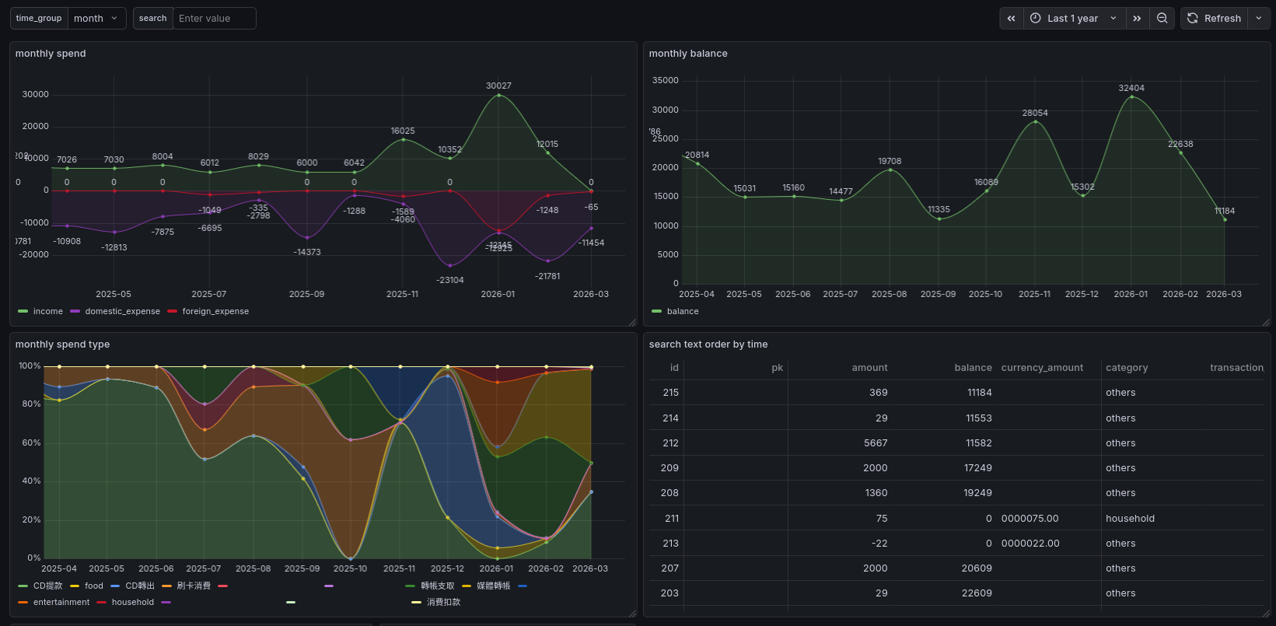Image resolution: width=1276 pixels, height=626 pixels.
Task: Click the -23104 domestic expense data label
Action: coord(450,280)
